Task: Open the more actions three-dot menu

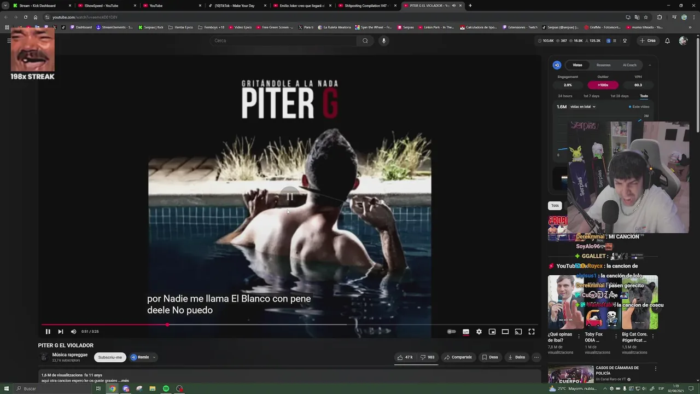Action: (536, 357)
